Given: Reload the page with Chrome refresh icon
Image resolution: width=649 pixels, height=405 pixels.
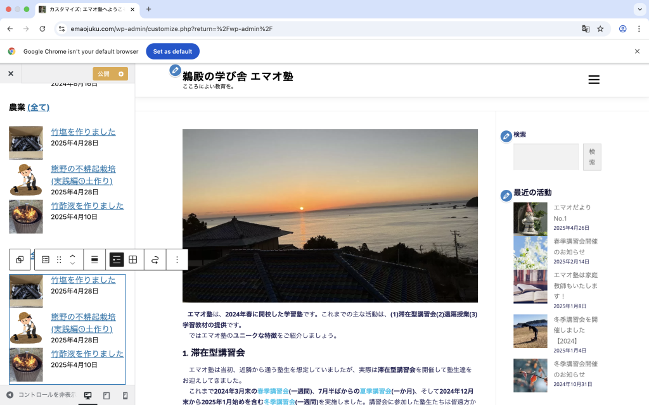Looking at the screenshot, I should [42, 29].
